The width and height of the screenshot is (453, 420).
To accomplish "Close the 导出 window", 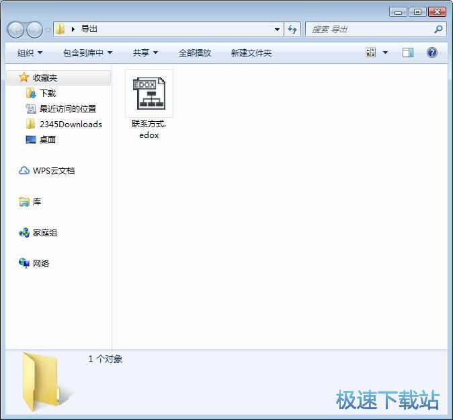I will (x=437, y=12).
